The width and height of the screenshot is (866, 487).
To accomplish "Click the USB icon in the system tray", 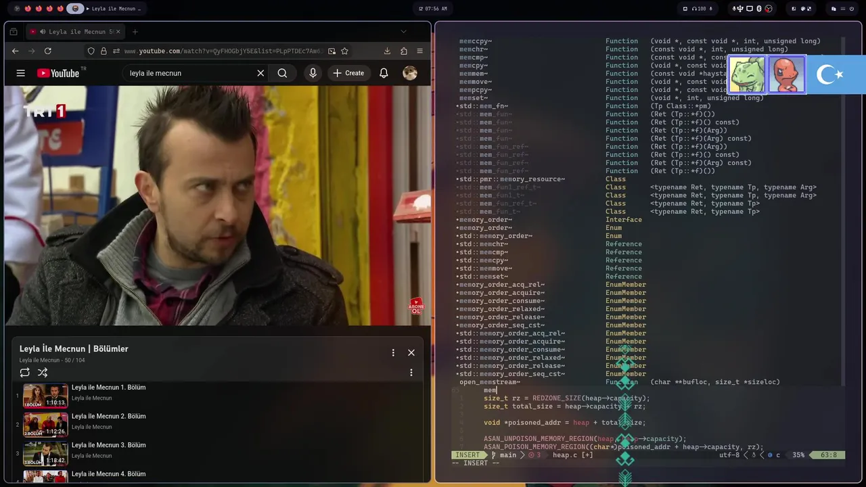I will click(740, 9).
